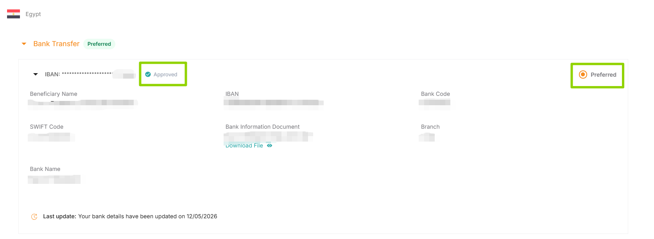
Task: Click the green Preferred badge
Action: point(99,44)
